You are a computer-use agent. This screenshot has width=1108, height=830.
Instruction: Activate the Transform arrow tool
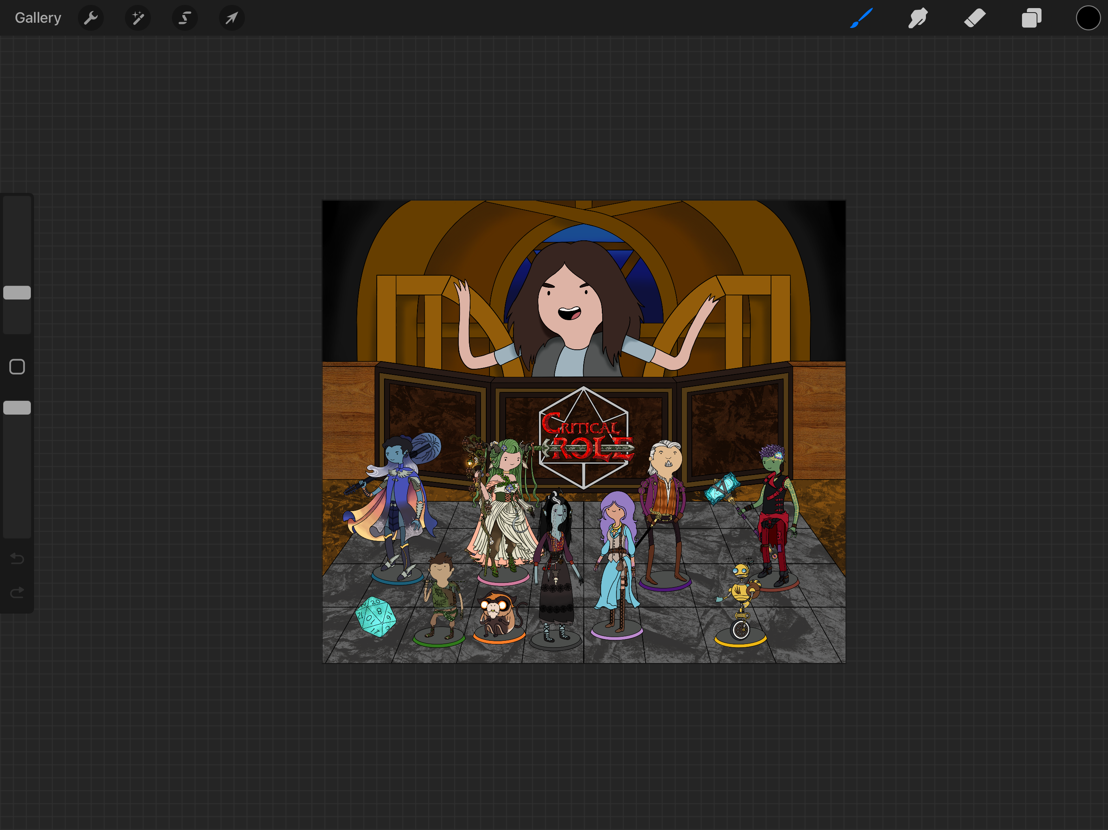(232, 19)
